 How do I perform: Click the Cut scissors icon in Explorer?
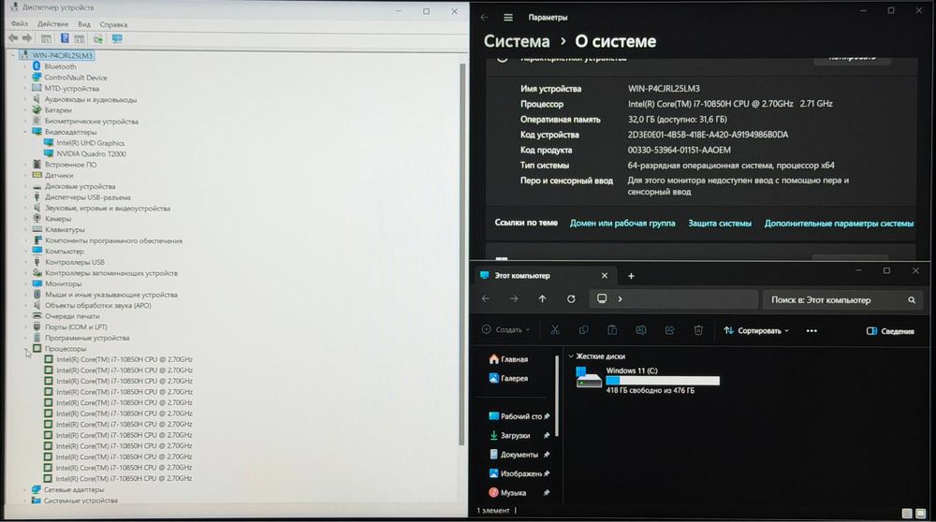[555, 330]
